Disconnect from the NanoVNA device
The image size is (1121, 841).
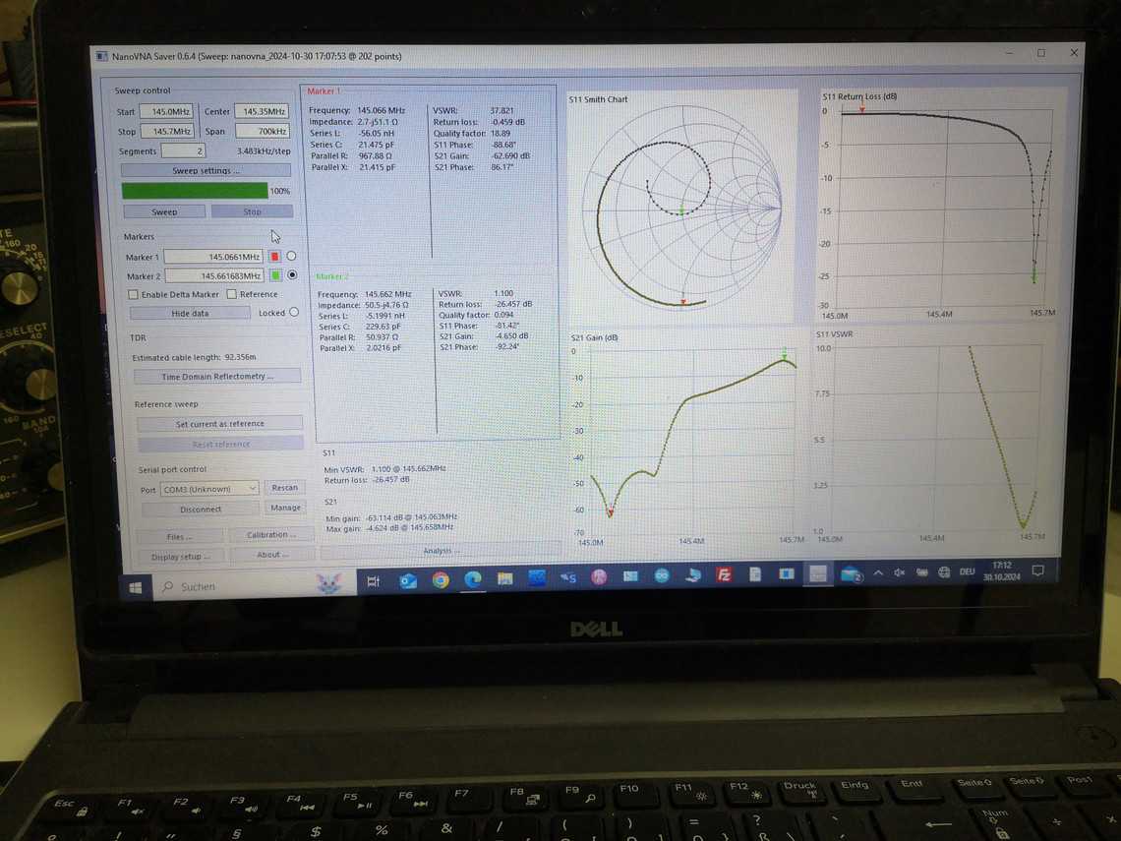[x=201, y=510]
